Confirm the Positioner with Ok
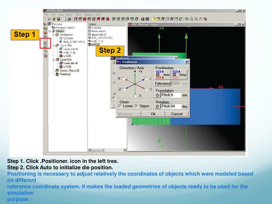The height and width of the screenshot is (204, 272). coord(153,114)
